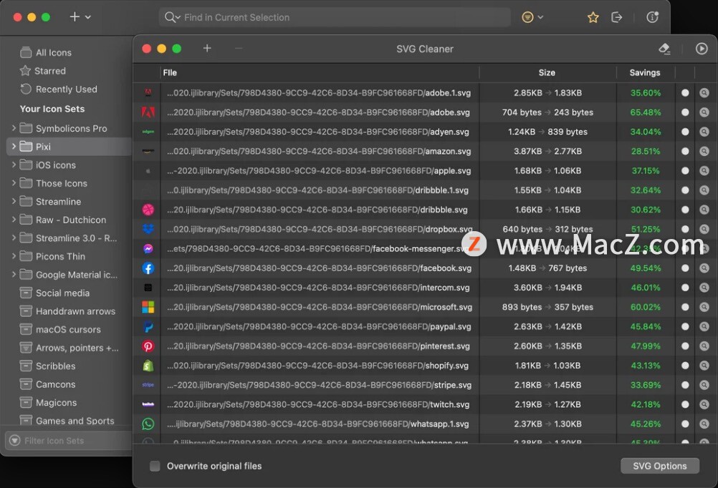718x488 pixels.
Task: Click the Filter Icon Sets field
Action: point(69,441)
